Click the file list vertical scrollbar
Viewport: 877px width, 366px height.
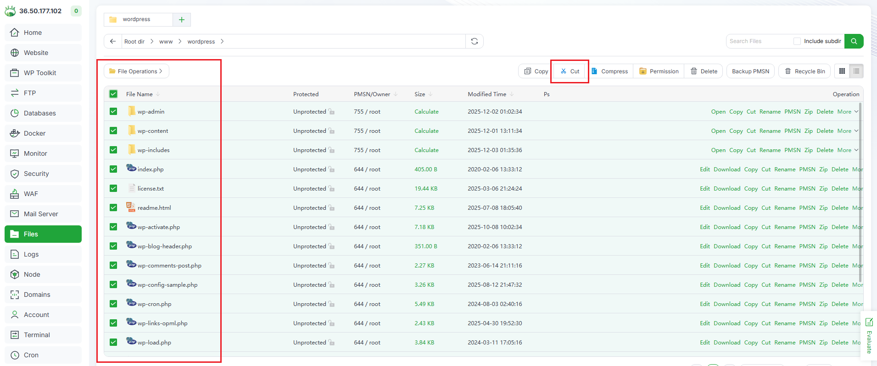pyautogui.click(x=860, y=192)
